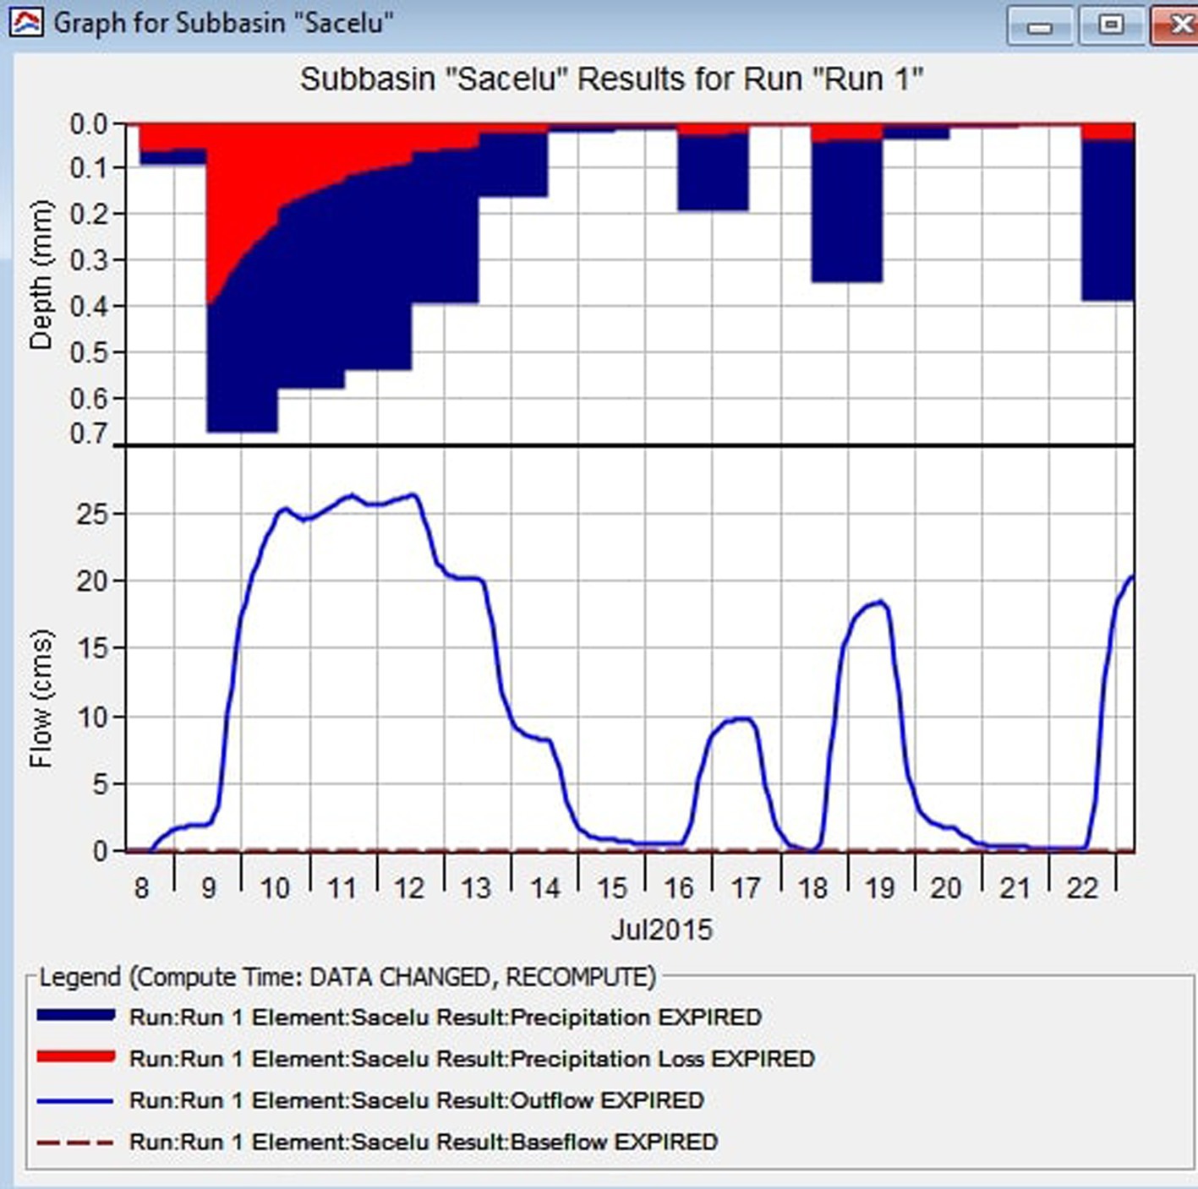
Task: Minimize the Sacelu graph window
Action: (1040, 26)
